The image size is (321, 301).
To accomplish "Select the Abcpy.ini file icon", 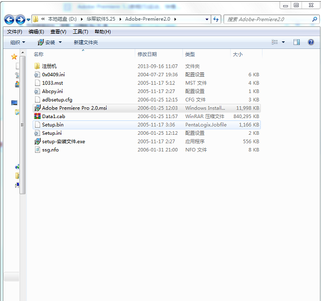I will (x=37, y=91).
